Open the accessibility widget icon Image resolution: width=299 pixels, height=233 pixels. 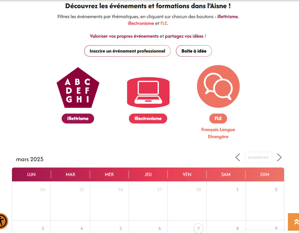tap(3, 221)
